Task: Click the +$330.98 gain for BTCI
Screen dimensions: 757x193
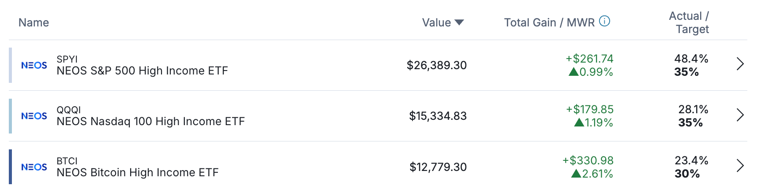Action: point(588,160)
